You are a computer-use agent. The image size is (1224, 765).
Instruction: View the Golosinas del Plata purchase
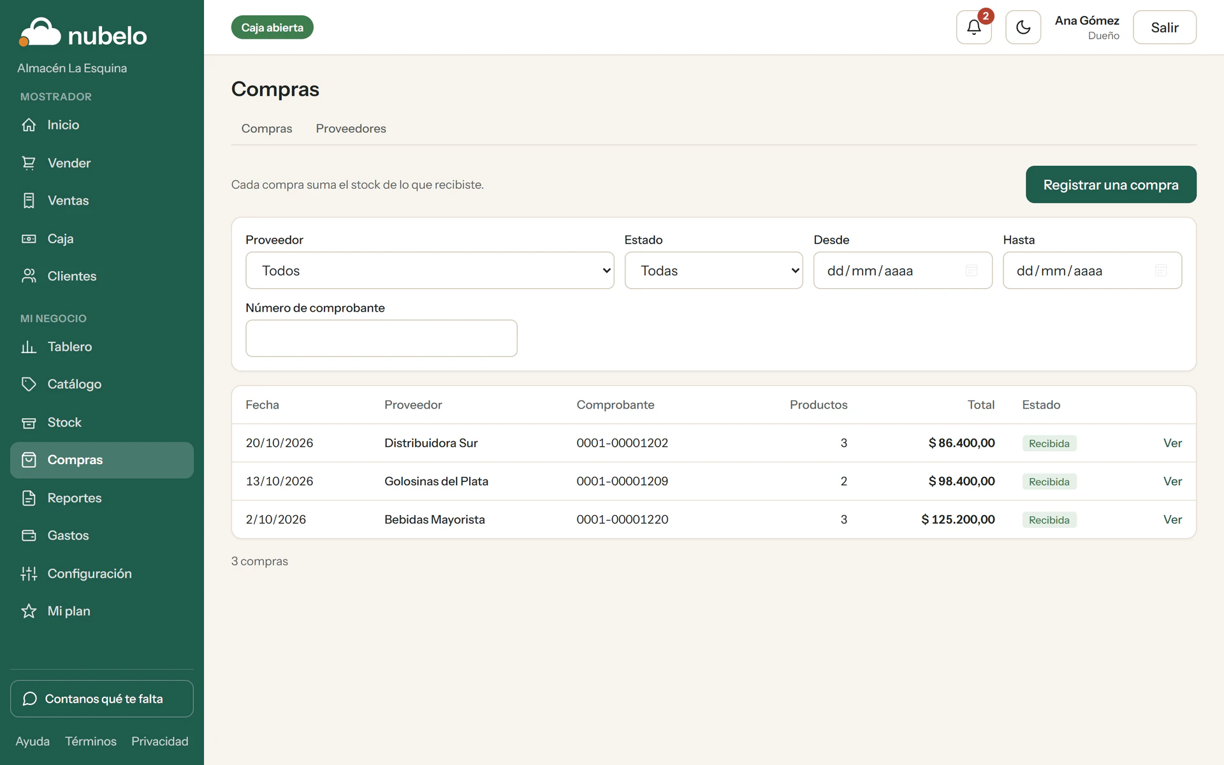(x=1172, y=481)
